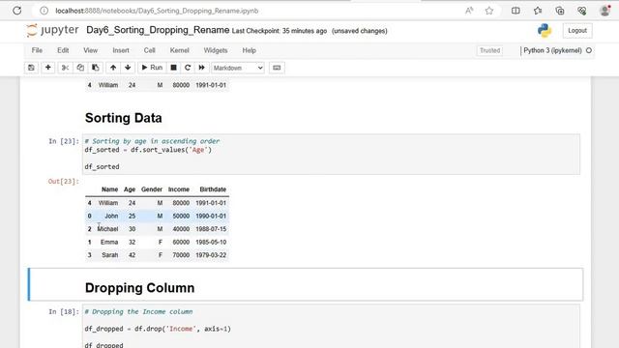619x348 pixels.
Task: Open the Edit menu
Action: coord(63,50)
